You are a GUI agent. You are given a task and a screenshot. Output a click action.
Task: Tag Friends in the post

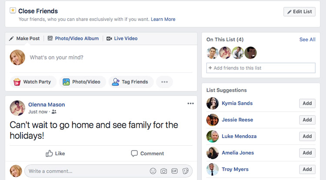[x=131, y=82]
